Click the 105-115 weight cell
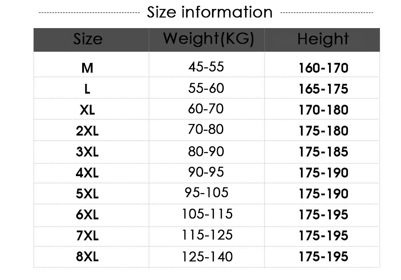 coord(207,214)
